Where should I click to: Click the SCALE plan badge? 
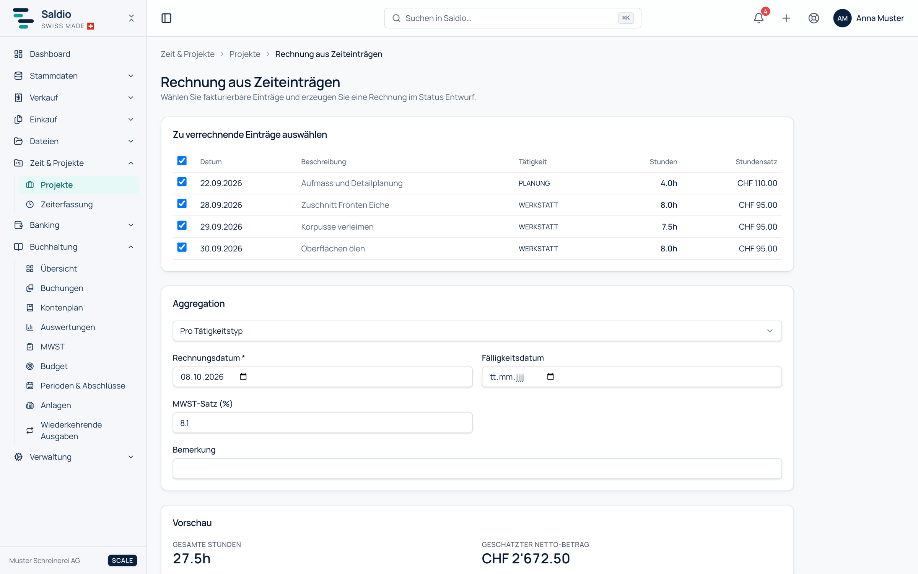point(122,560)
